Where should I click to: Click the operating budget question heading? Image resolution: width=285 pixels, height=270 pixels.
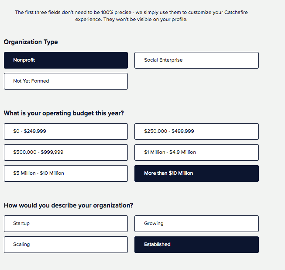point(64,113)
